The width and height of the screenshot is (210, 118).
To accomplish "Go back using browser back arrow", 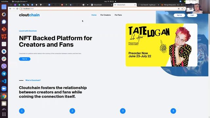I will (x=10, y=9).
